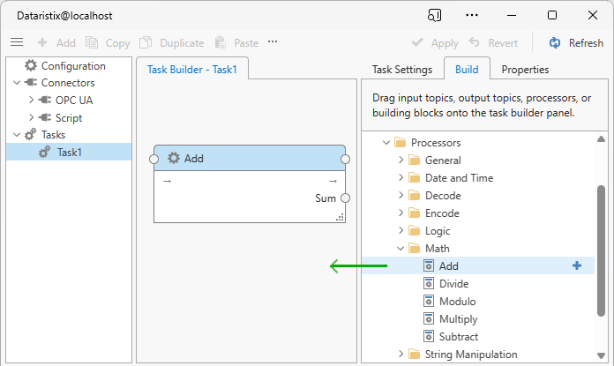614x366 pixels.
Task: Collapse the Math processors folder
Action: (x=401, y=249)
